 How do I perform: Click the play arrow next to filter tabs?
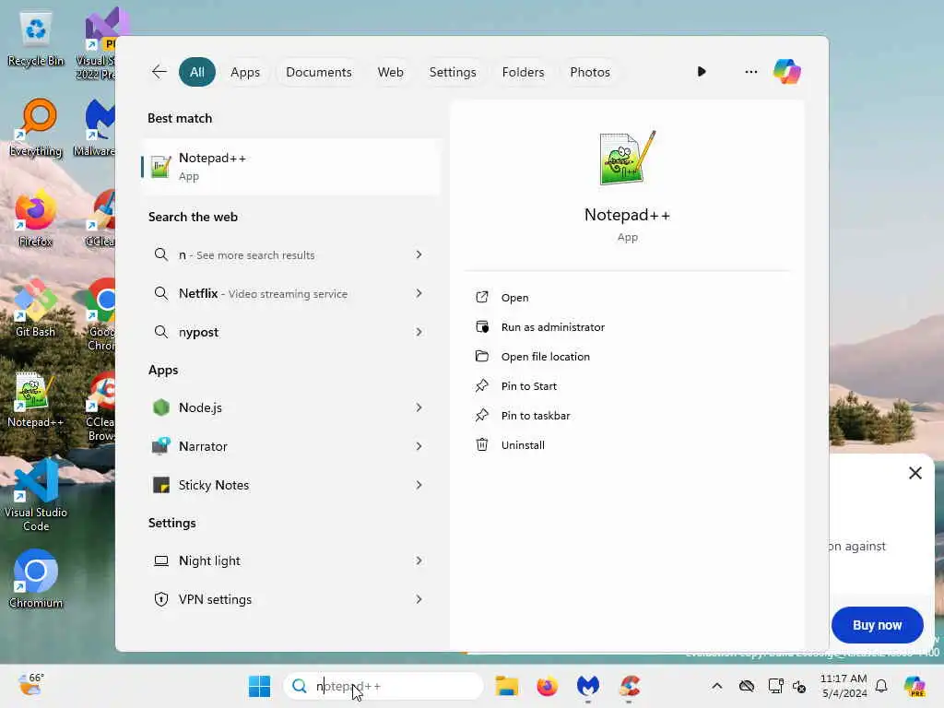tap(702, 72)
